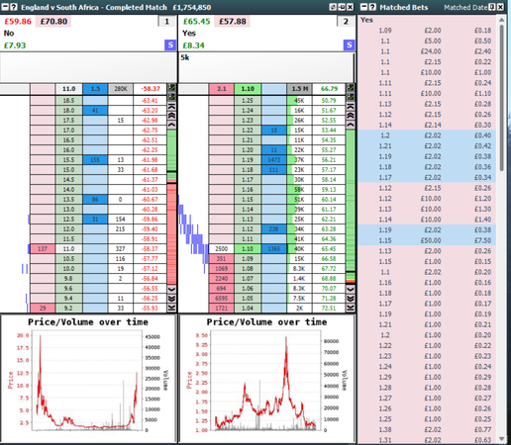Image resolution: width=511 pixels, height=445 pixels.
Task: Click £70.80 value on No ladder
Action: (53, 22)
